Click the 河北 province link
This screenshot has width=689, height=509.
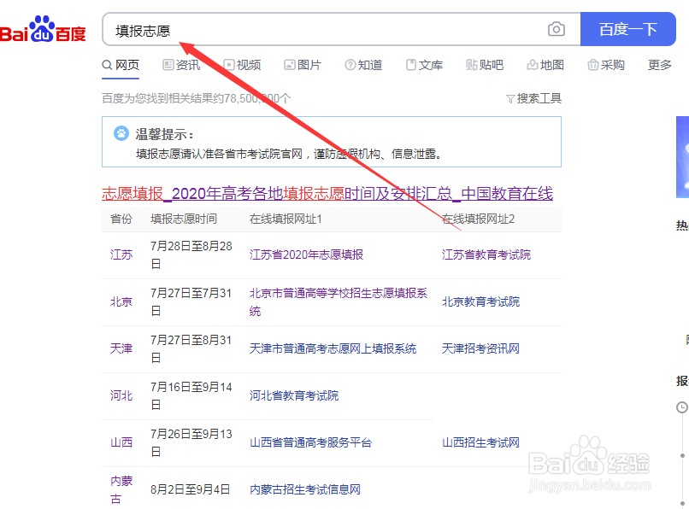[x=121, y=395]
